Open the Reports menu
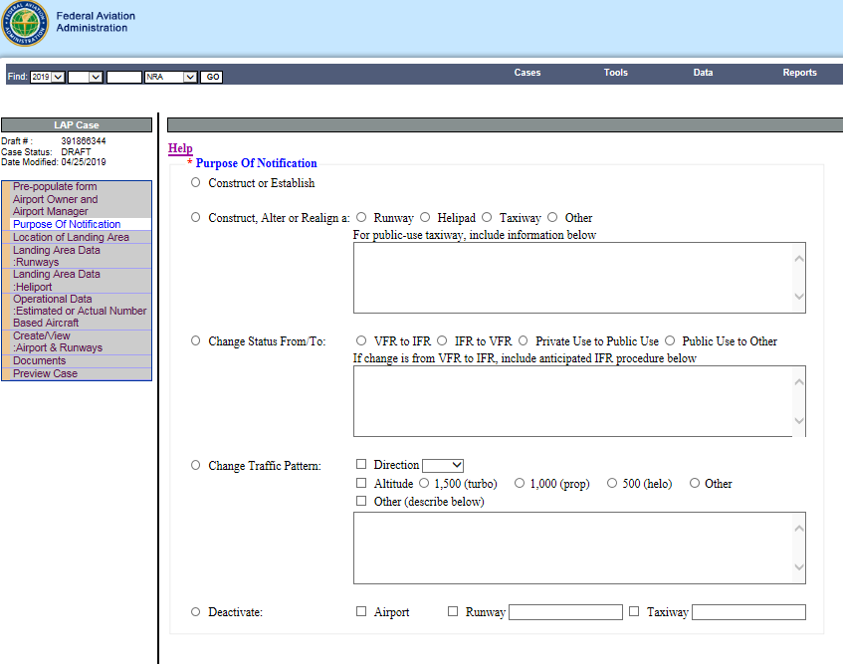Screen dimensions: 843x664 point(799,73)
